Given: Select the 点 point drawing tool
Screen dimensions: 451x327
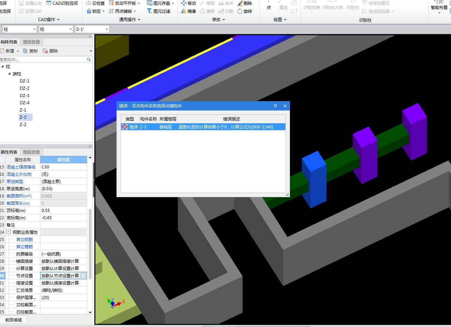Looking at the screenshot, I should point(269,5).
